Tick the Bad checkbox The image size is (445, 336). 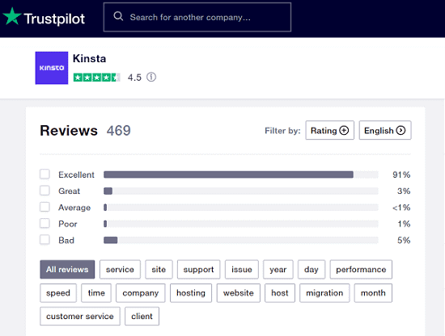[44, 240]
